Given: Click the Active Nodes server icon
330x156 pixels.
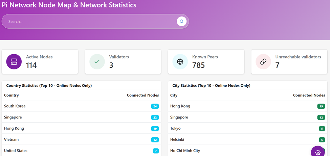Looking at the screenshot, I should point(14,62).
